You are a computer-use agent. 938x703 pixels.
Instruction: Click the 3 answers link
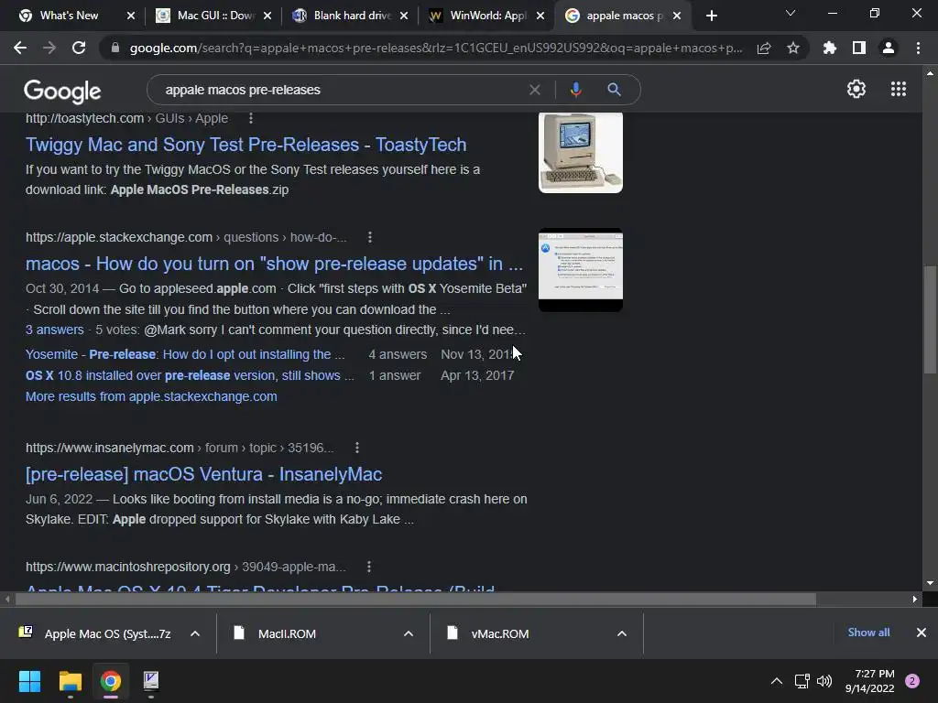point(54,330)
